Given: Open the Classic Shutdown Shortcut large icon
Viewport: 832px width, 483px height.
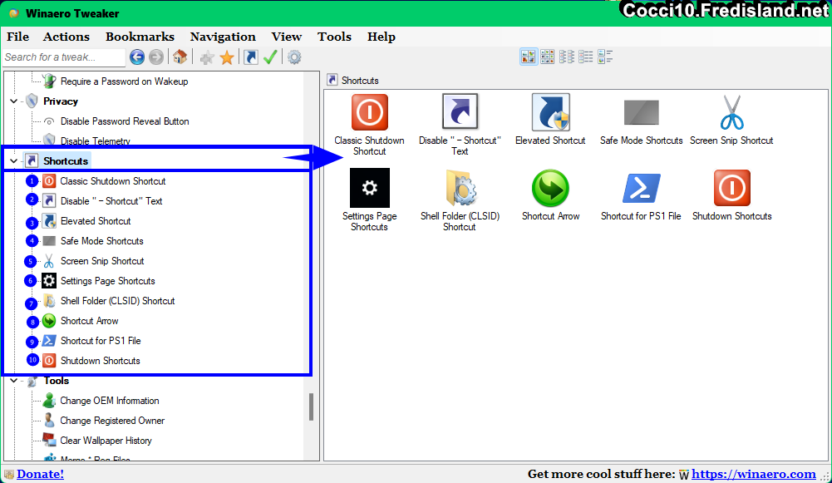Looking at the screenshot, I should (369, 112).
